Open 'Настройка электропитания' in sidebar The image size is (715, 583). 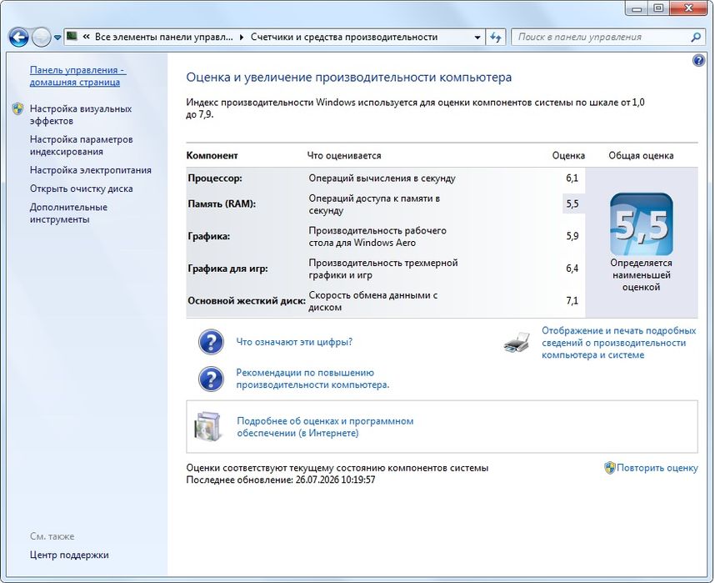pos(90,170)
